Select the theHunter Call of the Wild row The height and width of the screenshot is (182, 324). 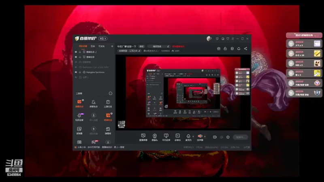point(94,67)
